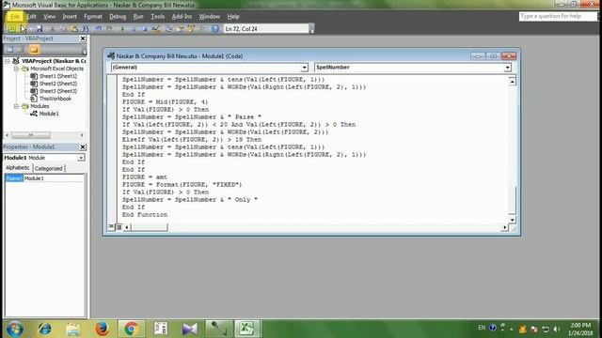
Task: Click the Reset (stop) toolbar icon
Action: tap(144, 29)
